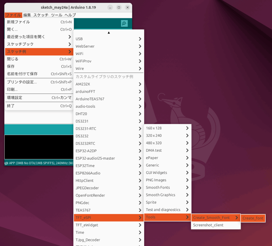
Task: Open the audio-tools examples
Action: [109, 106]
